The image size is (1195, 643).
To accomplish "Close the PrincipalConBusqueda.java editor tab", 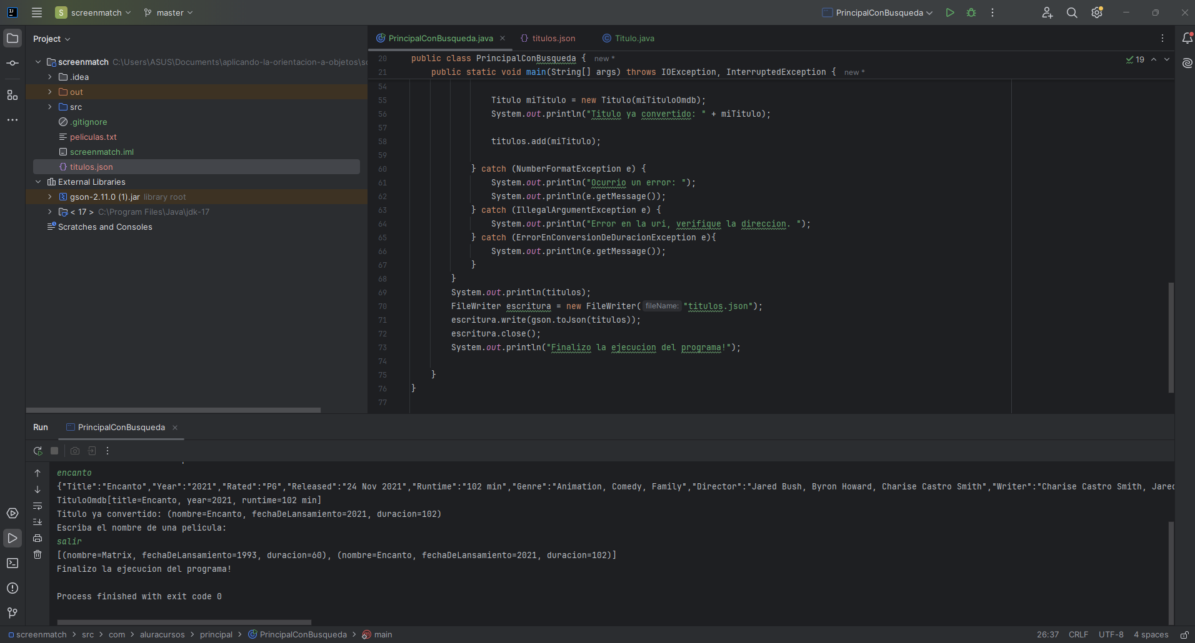I will tap(502, 38).
